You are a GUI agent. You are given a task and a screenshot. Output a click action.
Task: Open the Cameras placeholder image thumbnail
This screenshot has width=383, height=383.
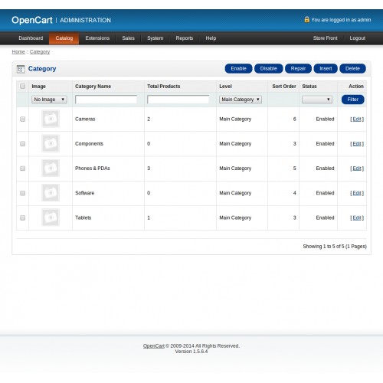point(51,119)
